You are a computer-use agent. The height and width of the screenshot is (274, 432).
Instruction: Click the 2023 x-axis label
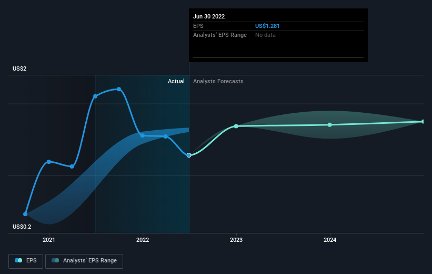(x=236, y=240)
